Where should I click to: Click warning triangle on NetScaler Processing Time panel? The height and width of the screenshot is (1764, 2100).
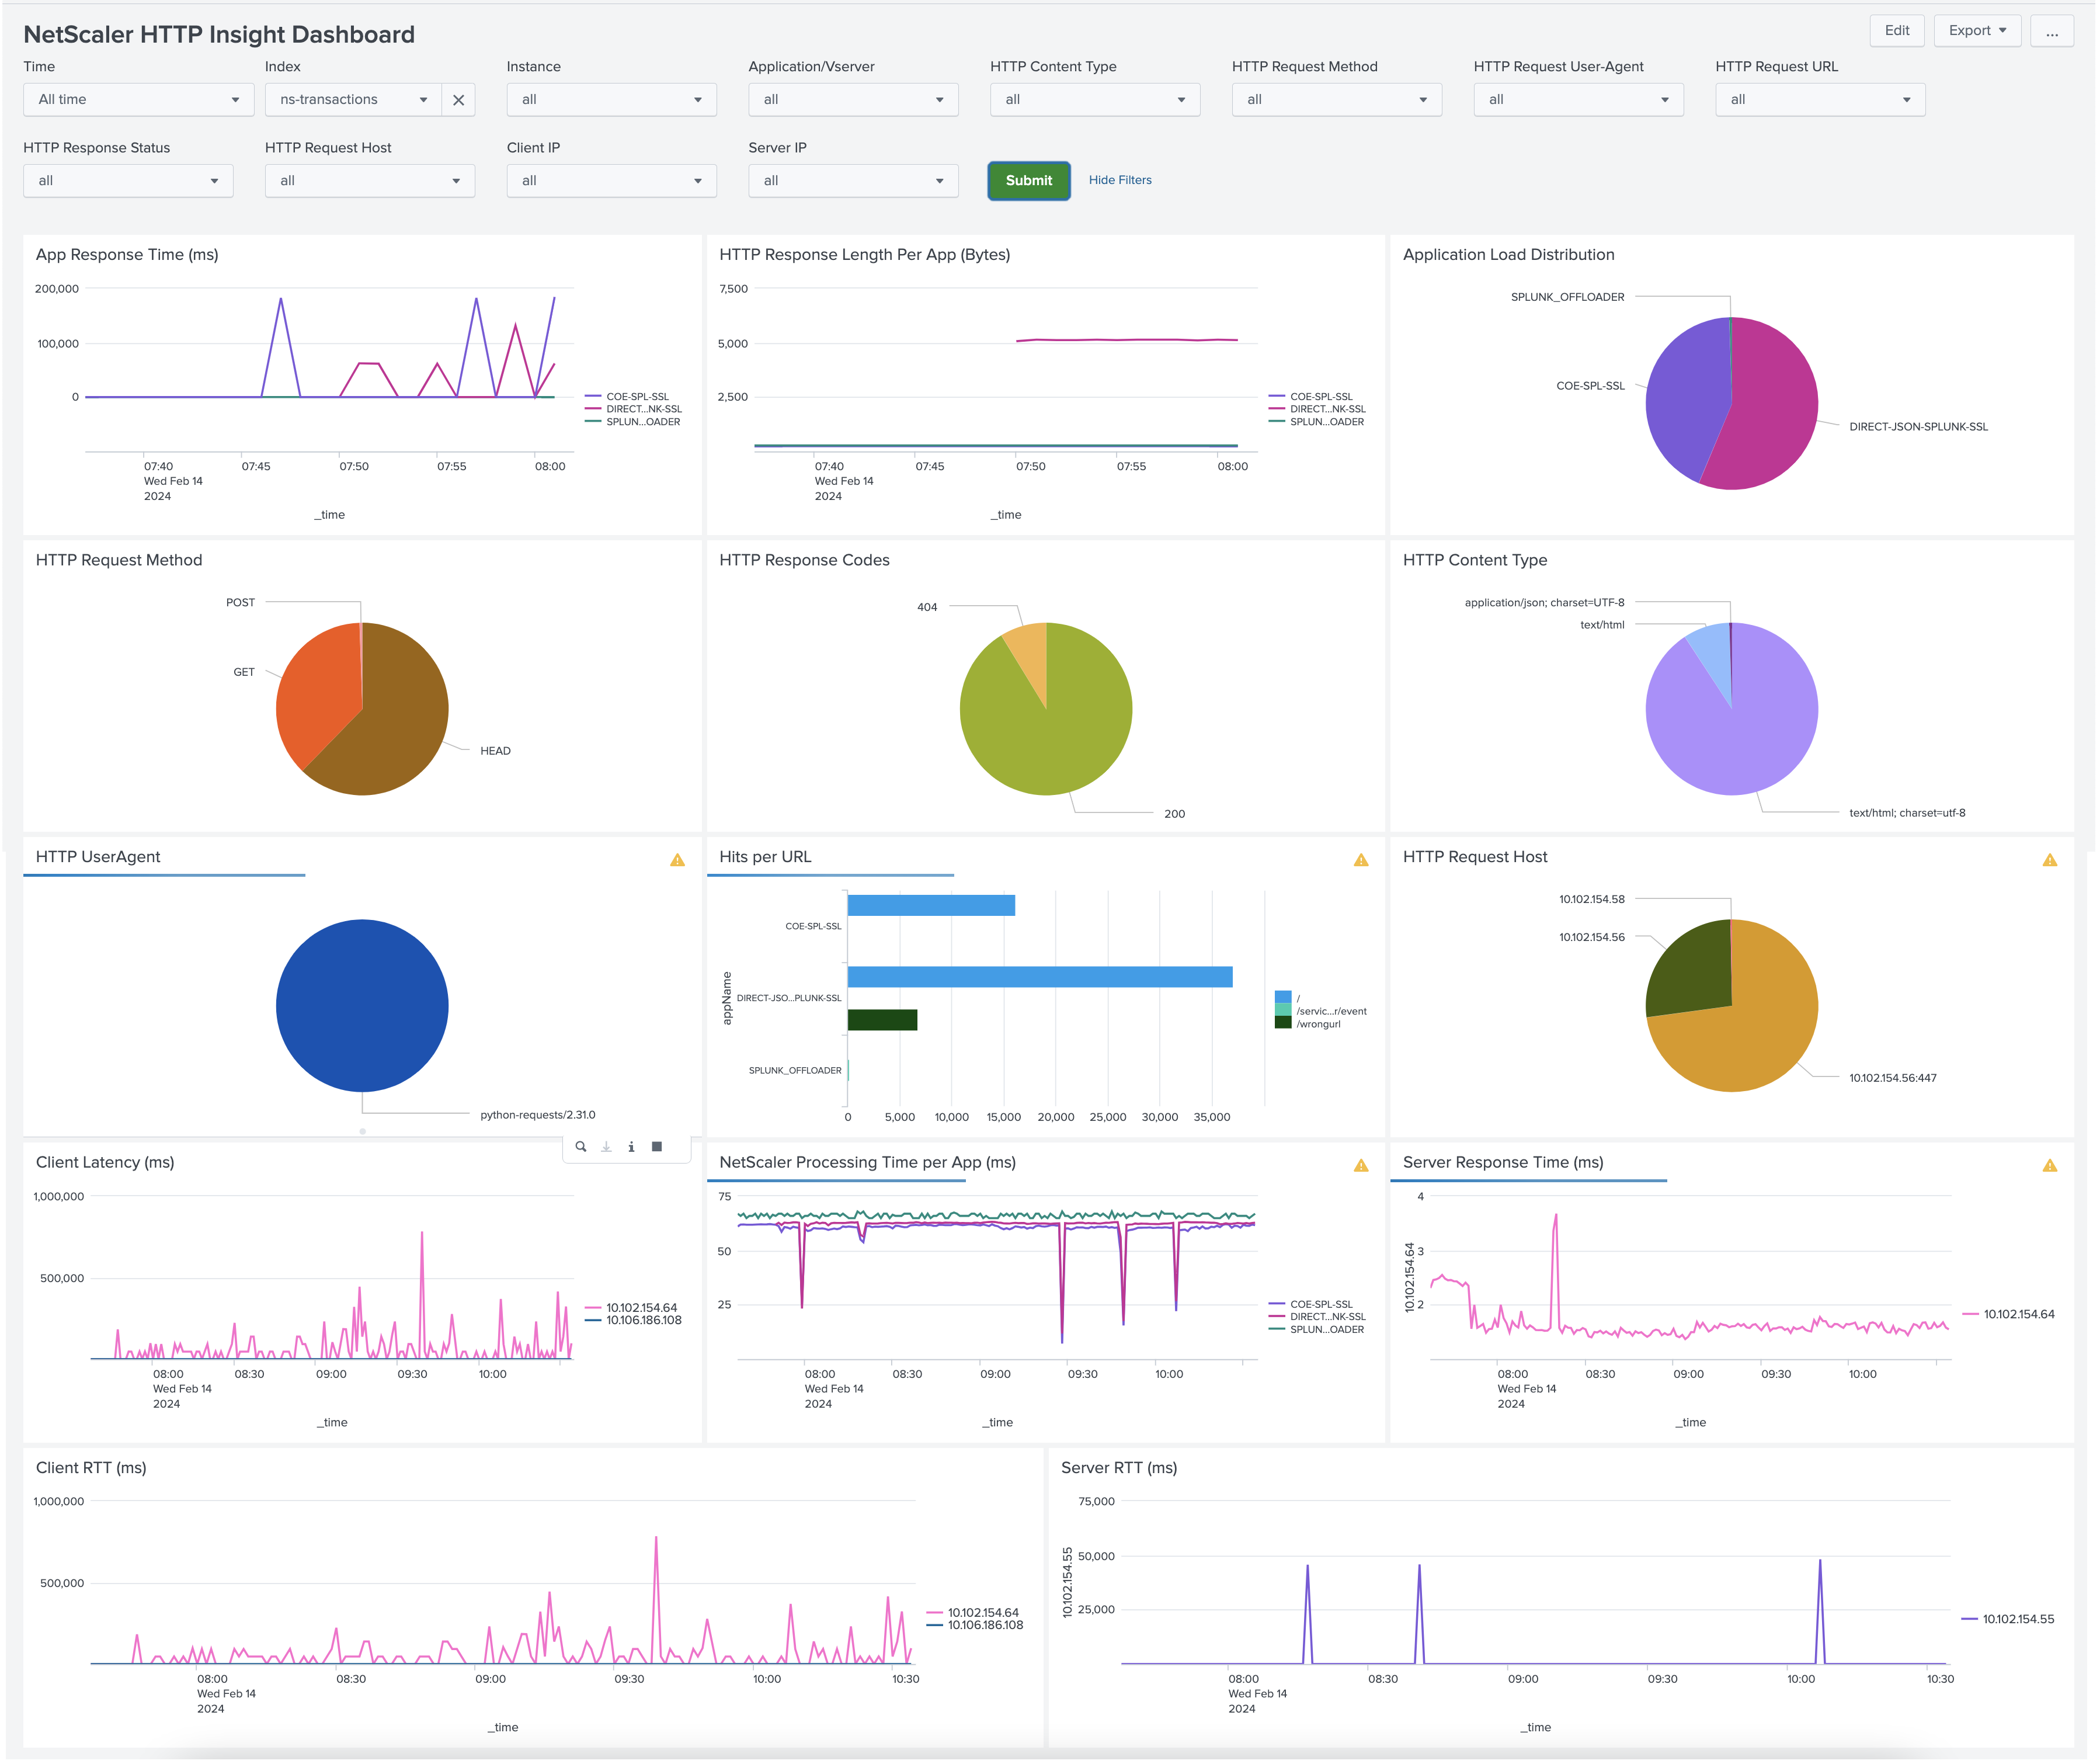[x=1361, y=1166]
